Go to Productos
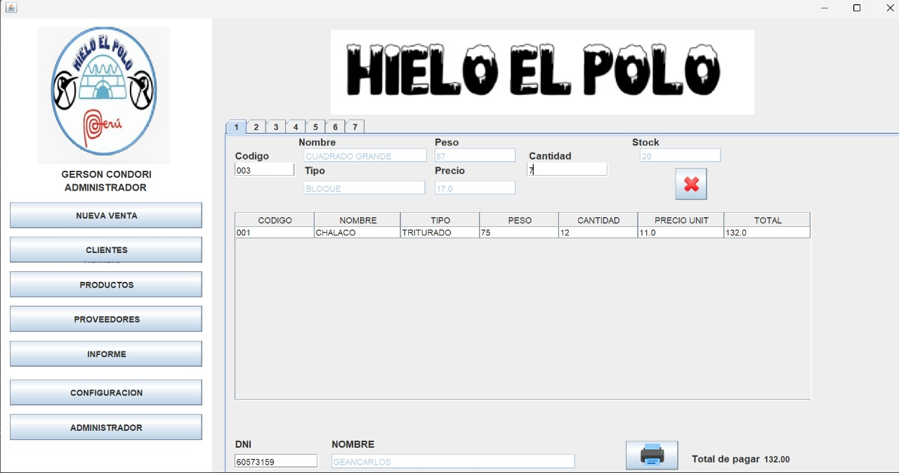This screenshot has height=473, width=899. (106, 285)
